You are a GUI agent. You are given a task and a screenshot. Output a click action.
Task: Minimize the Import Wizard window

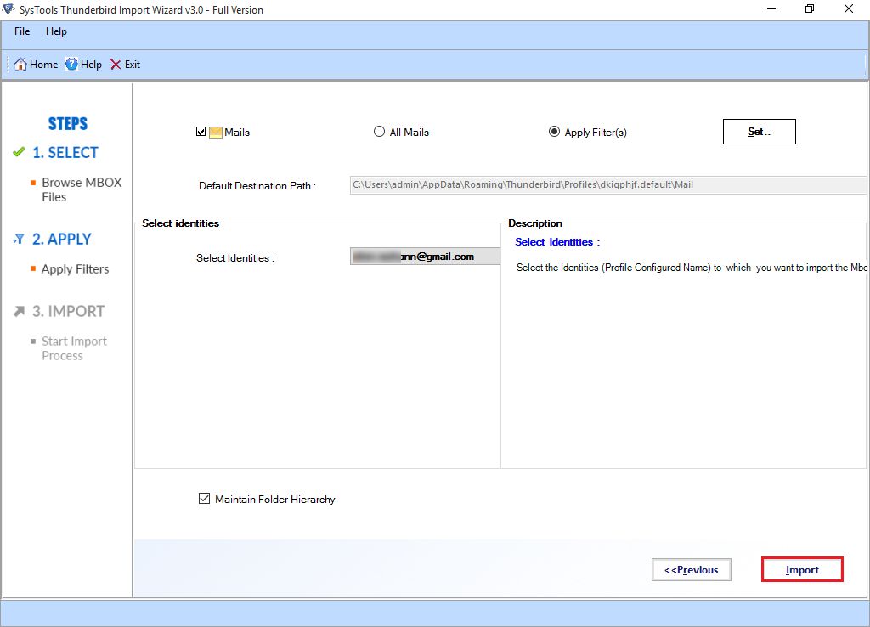[771, 8]
